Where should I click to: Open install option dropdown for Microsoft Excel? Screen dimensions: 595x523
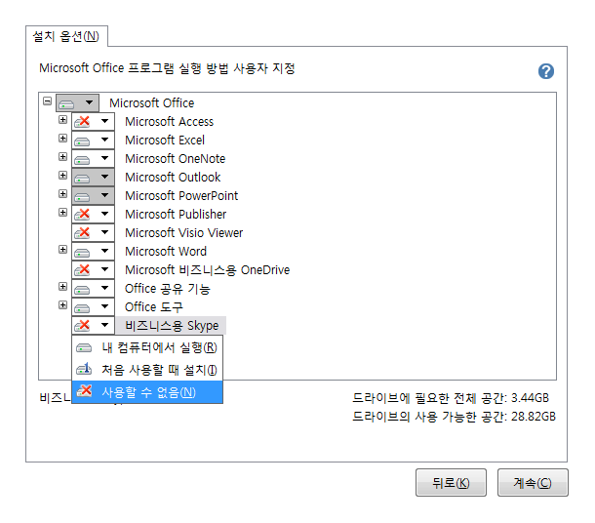pos(93,141)
